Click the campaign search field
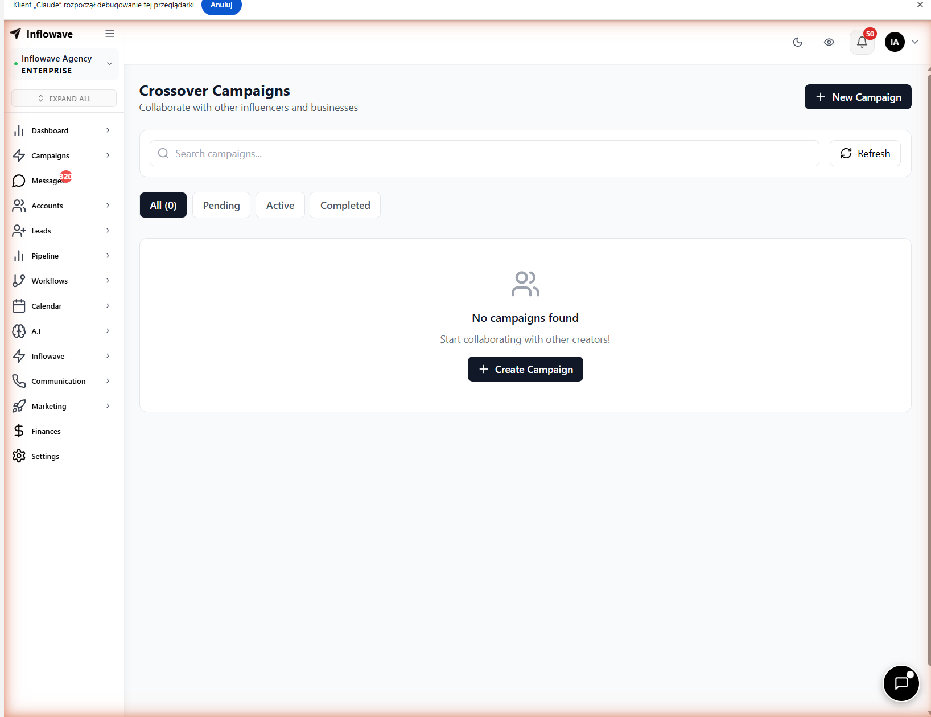 coord(484,153)
